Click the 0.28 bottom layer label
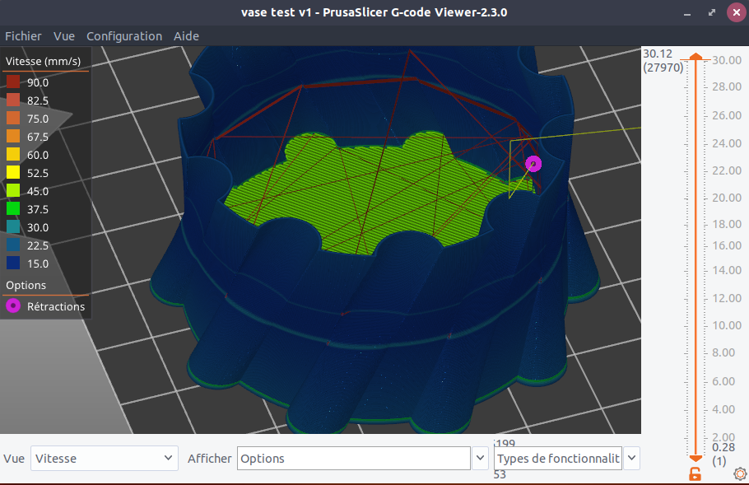Image resolution: width=749 pixels, height=485 pixels. pos(723,448)
